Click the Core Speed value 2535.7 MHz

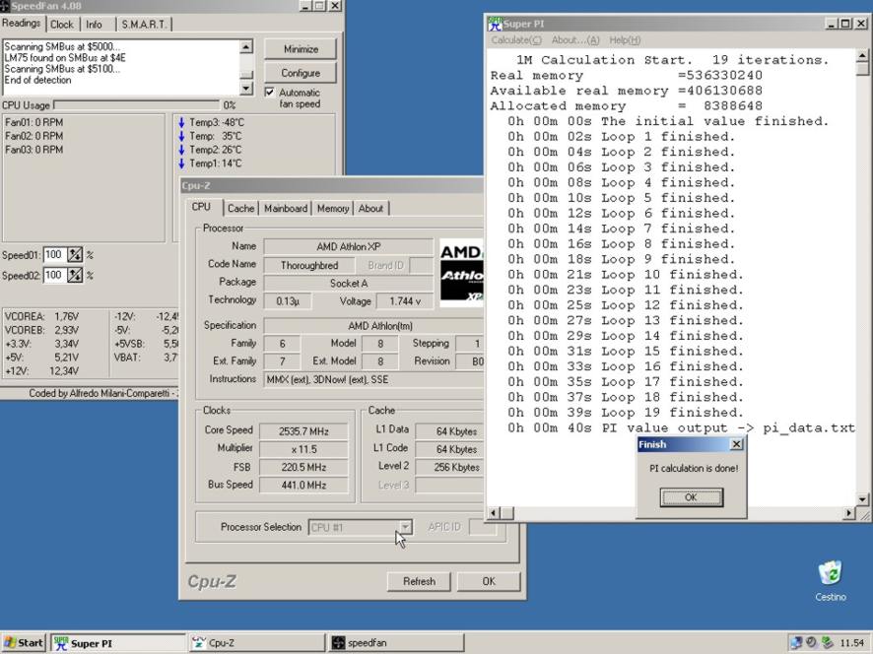point(303,431)
